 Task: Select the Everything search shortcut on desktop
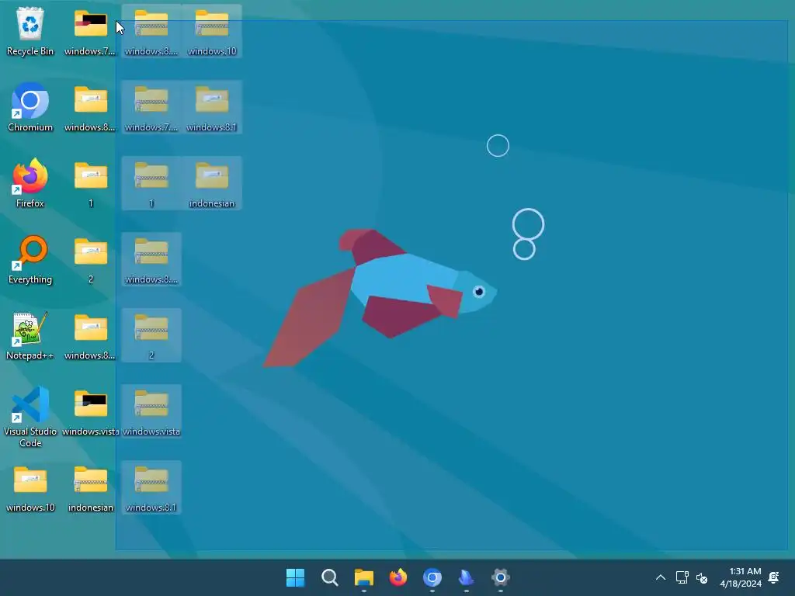[x=30, y=259]
